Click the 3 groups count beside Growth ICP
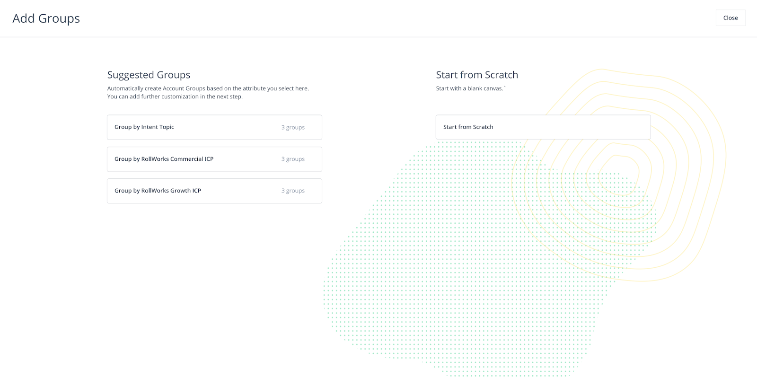 pyautogui.click(x=293, y=191)
